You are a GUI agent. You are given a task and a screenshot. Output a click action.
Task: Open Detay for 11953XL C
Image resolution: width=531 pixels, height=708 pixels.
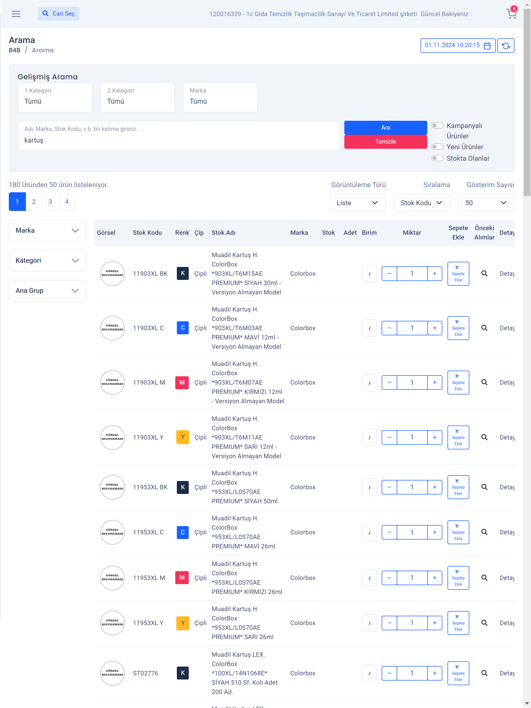click(507, 532)
